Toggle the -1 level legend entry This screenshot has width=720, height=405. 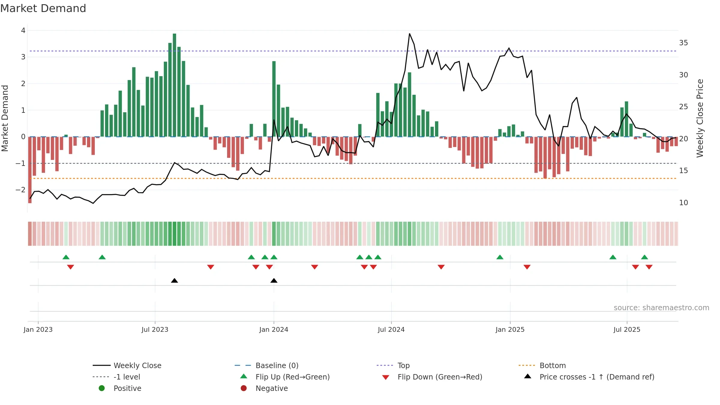[116, 377]
